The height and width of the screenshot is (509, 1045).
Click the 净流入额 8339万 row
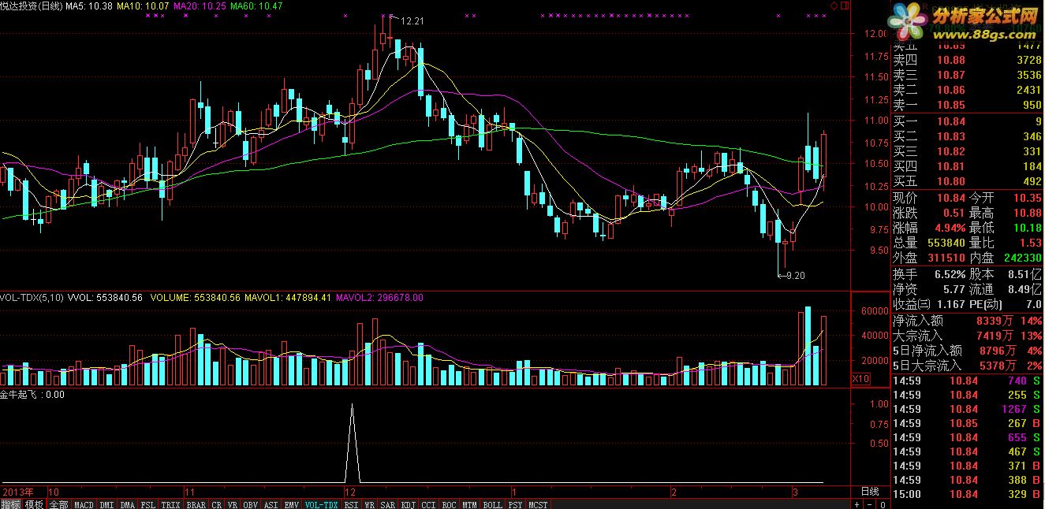pos(968,321)
